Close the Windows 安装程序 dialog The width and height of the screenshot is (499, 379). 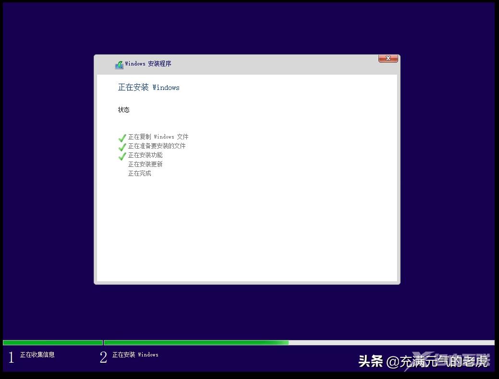(x=388, y=58)
